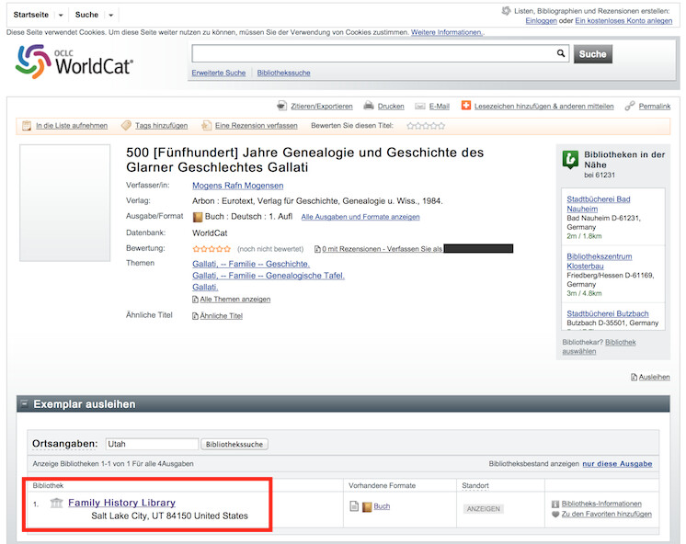Click the single Gallati. subject link
The height and width of the screenshot is (544, 686).
(x=205, y=288)
